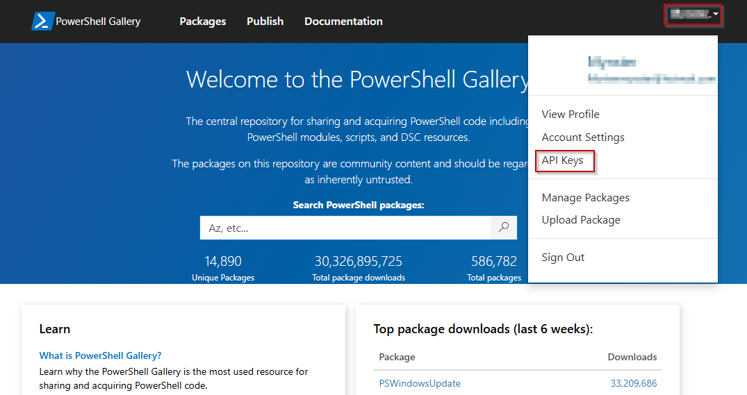The height and width of the screenshot is (395, 747).
Task: Click the search magnifier icon
Action: [x=504, y=228]
